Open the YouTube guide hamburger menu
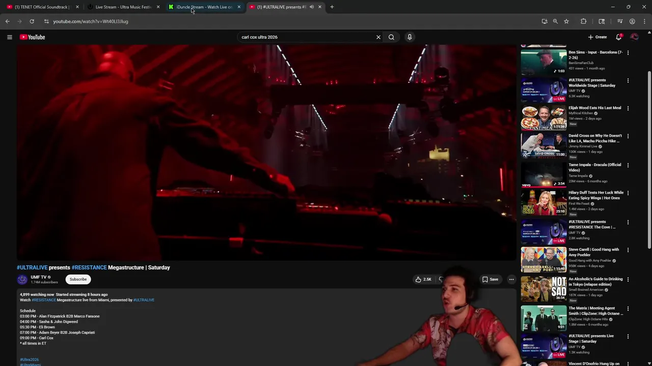This screenshot has width=652, height=366. tap(9, 37)
